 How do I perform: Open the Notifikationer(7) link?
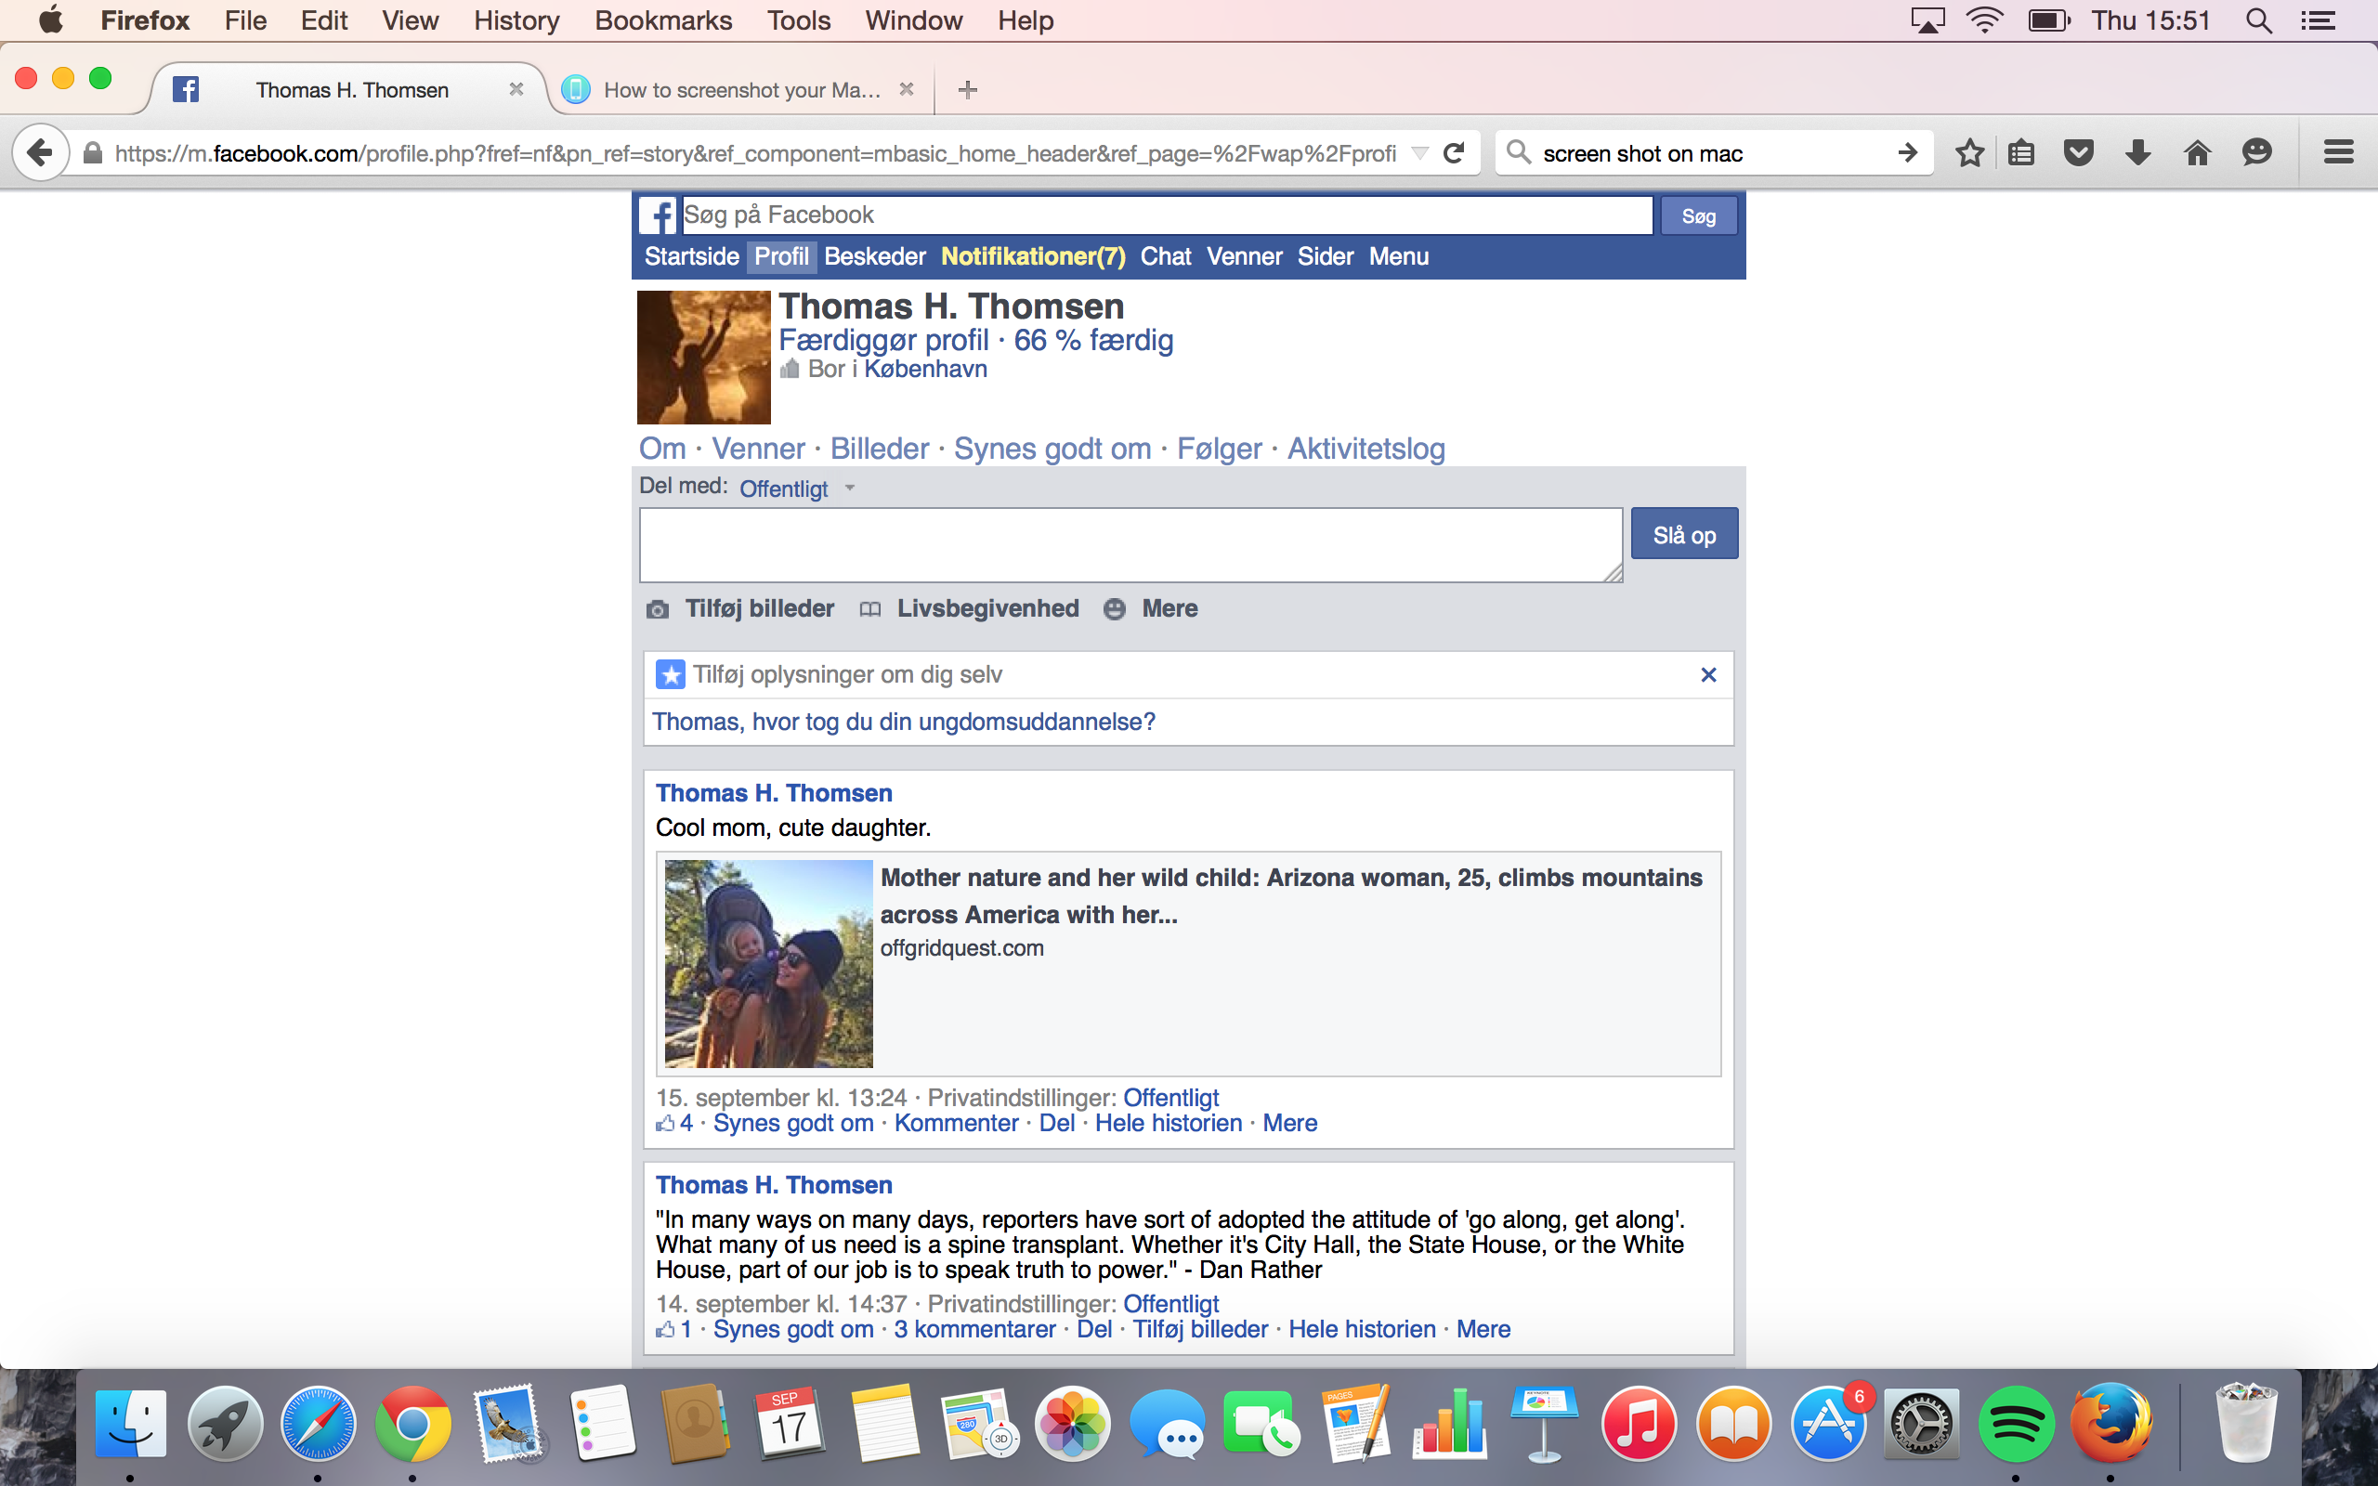pos(1033,256)
